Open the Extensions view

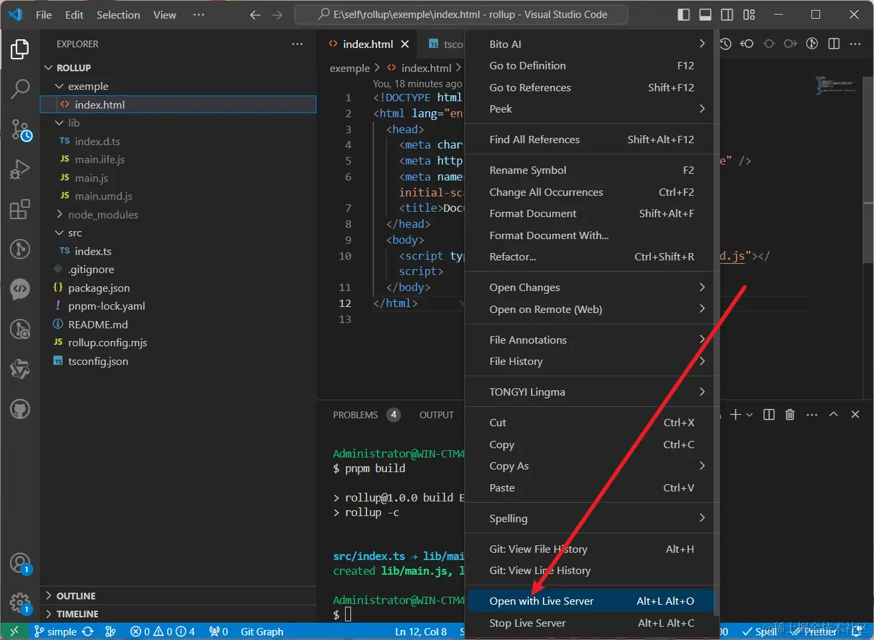[x=20, y=209]
